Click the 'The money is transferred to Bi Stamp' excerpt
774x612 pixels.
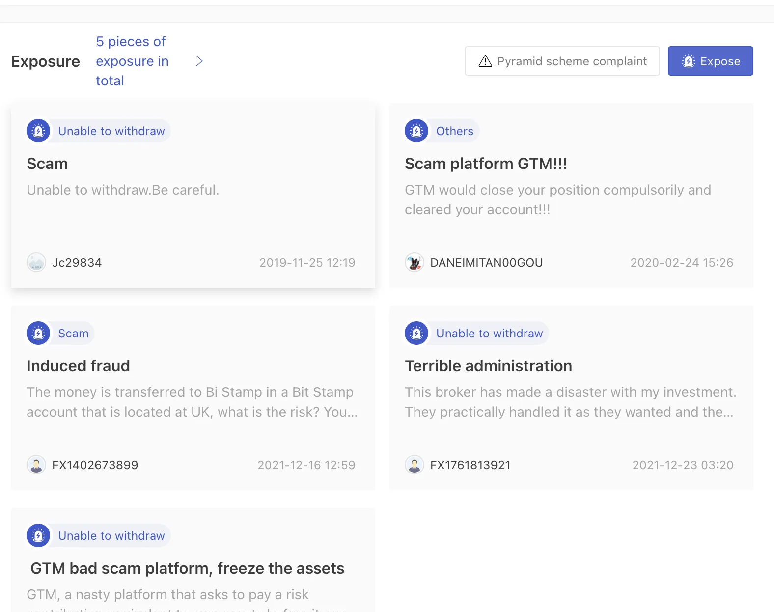tap(192, 402)
